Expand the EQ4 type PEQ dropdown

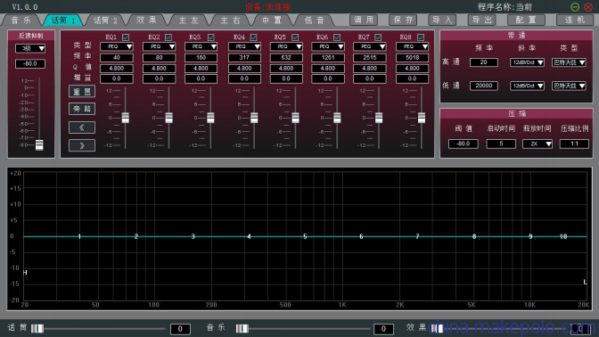tap(244, 46)
